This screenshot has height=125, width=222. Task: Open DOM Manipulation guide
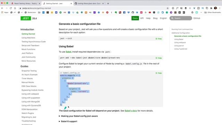click(x=29, y=109)
